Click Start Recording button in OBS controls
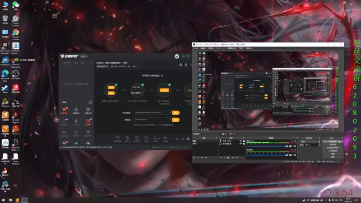Screen dimensions: 361x203 pos(333,144)
